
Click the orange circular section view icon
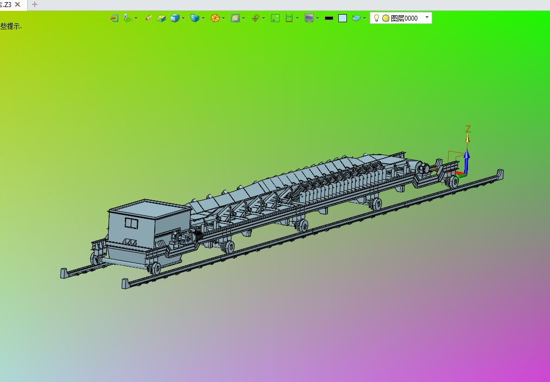(215, 18)
